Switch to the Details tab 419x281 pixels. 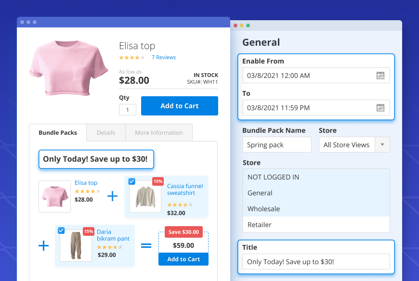105,133
